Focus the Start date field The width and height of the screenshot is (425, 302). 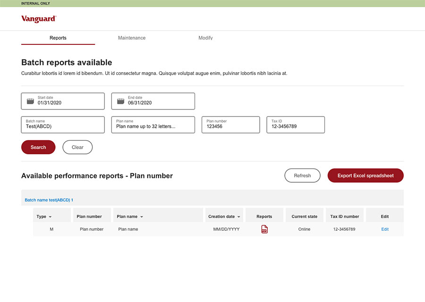(x=63, y=101)
